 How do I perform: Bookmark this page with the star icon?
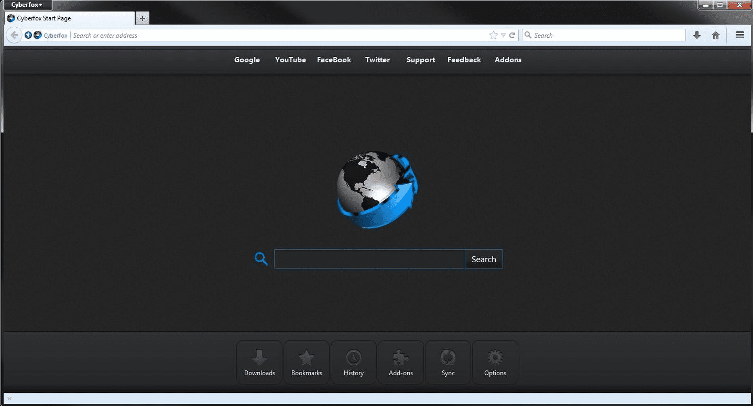(x=493, y=35)
